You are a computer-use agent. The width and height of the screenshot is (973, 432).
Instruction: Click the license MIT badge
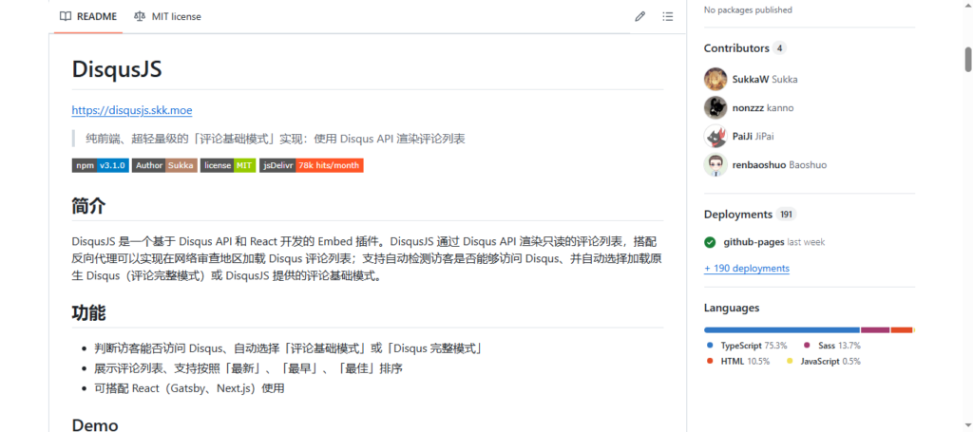[x=227, y=165]
